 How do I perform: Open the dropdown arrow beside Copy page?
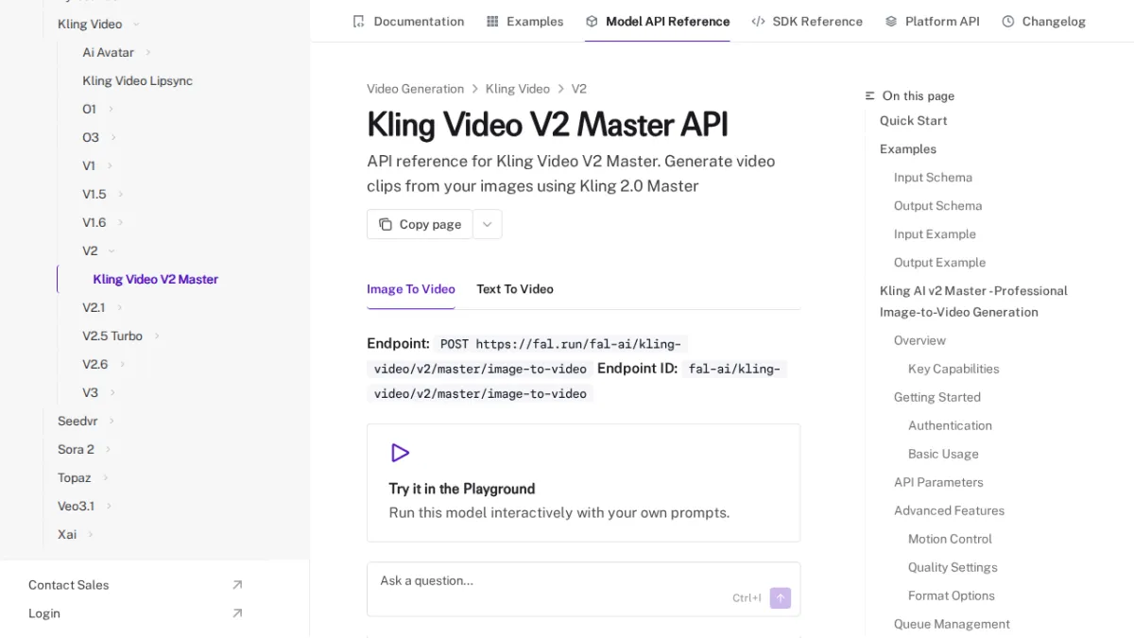(x=488, y=224)
